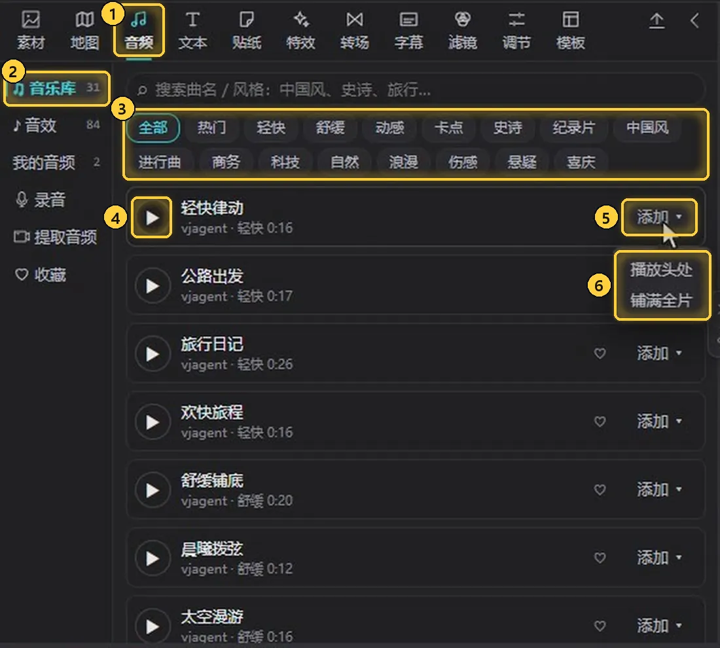Filter music by 轻快
720x648 pixels.
pyautogui.click(x=271, y=127)
